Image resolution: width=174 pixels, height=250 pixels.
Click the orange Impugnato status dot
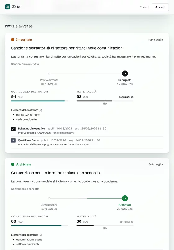click(x=13, y=39)
